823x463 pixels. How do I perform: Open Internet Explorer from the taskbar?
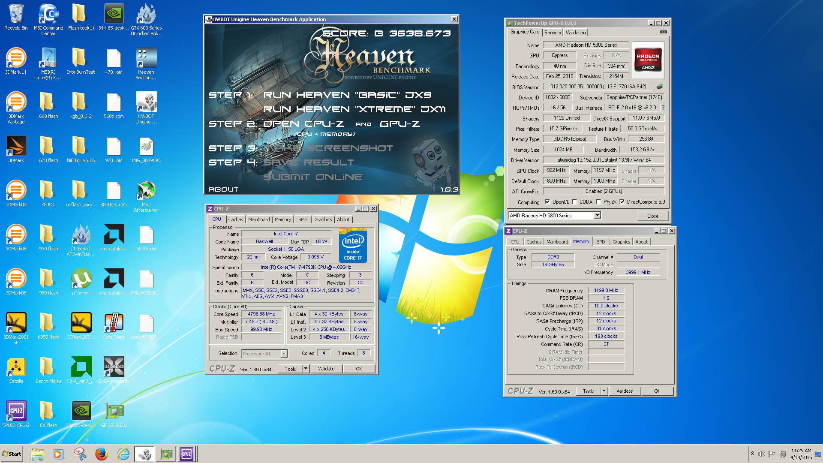[x=123, y=454]
